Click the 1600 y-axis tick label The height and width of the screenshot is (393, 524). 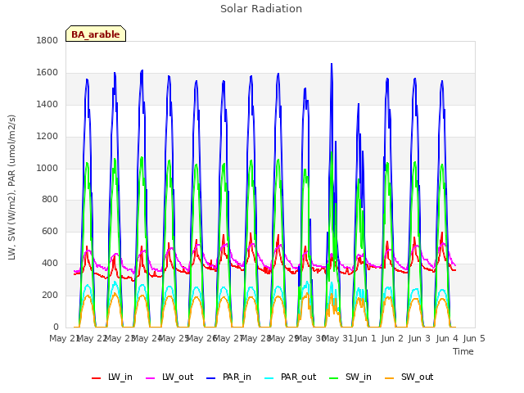(47, 73)
